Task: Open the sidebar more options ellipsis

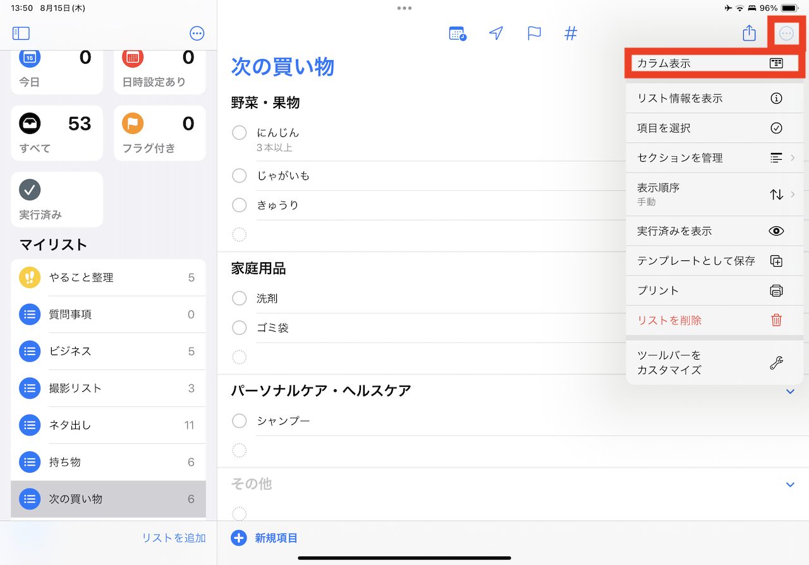Action: (x=197, y=33)
